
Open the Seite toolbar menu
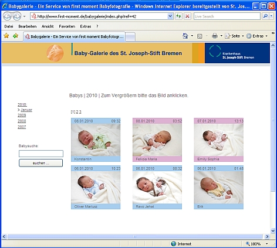[234, 36]
